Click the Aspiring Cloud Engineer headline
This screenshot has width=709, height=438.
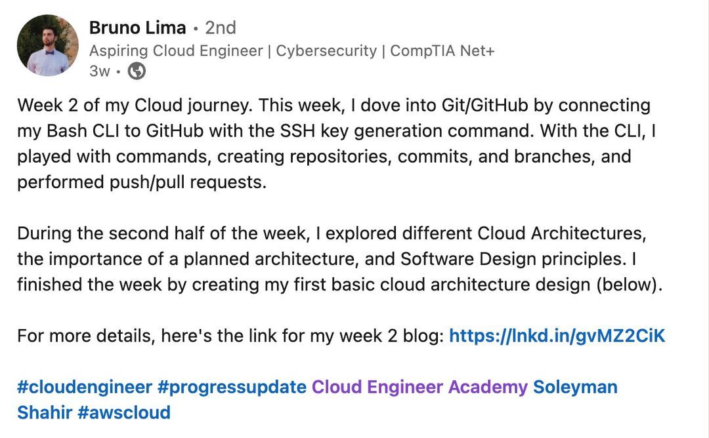tap(291, 50)
